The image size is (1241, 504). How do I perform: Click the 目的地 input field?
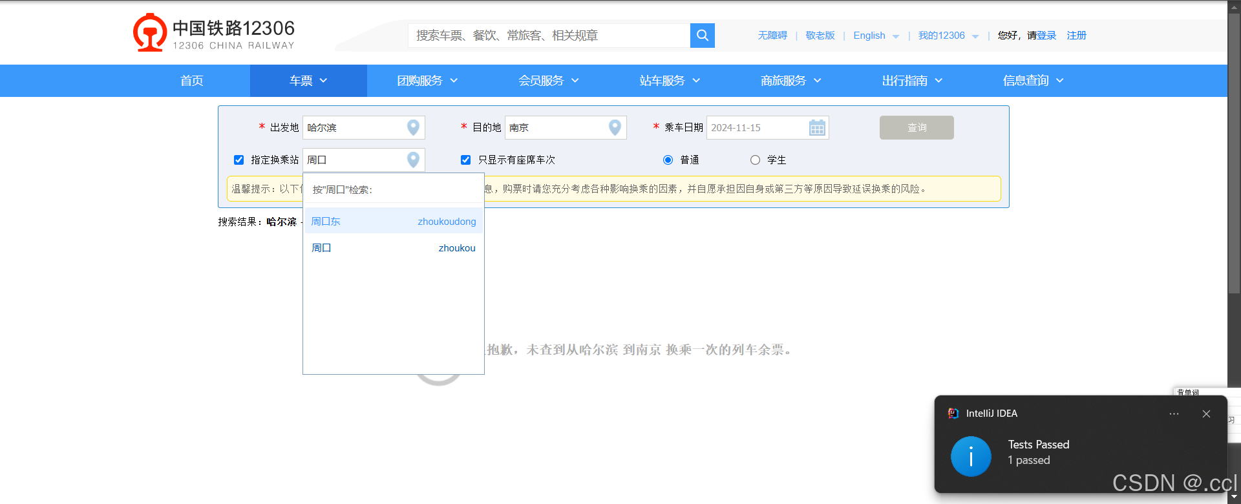[x=566, y=127]
